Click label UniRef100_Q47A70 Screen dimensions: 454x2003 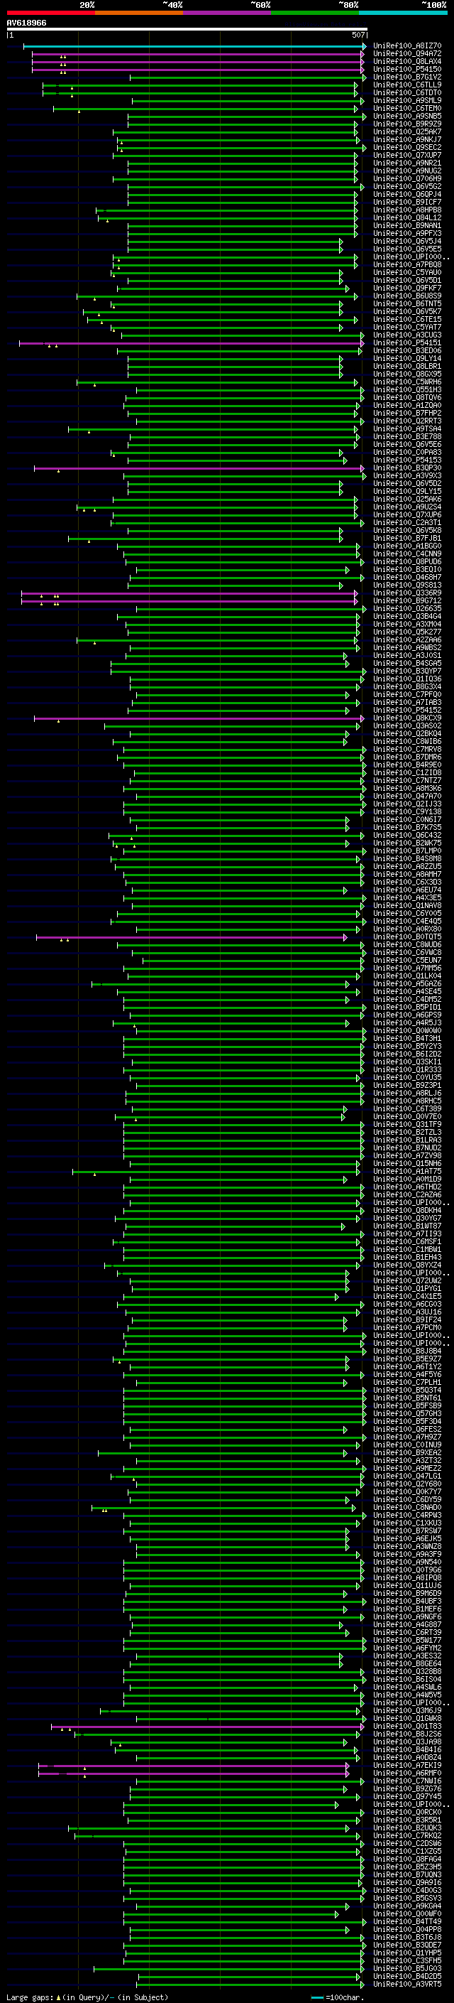[x=406, y=797]
